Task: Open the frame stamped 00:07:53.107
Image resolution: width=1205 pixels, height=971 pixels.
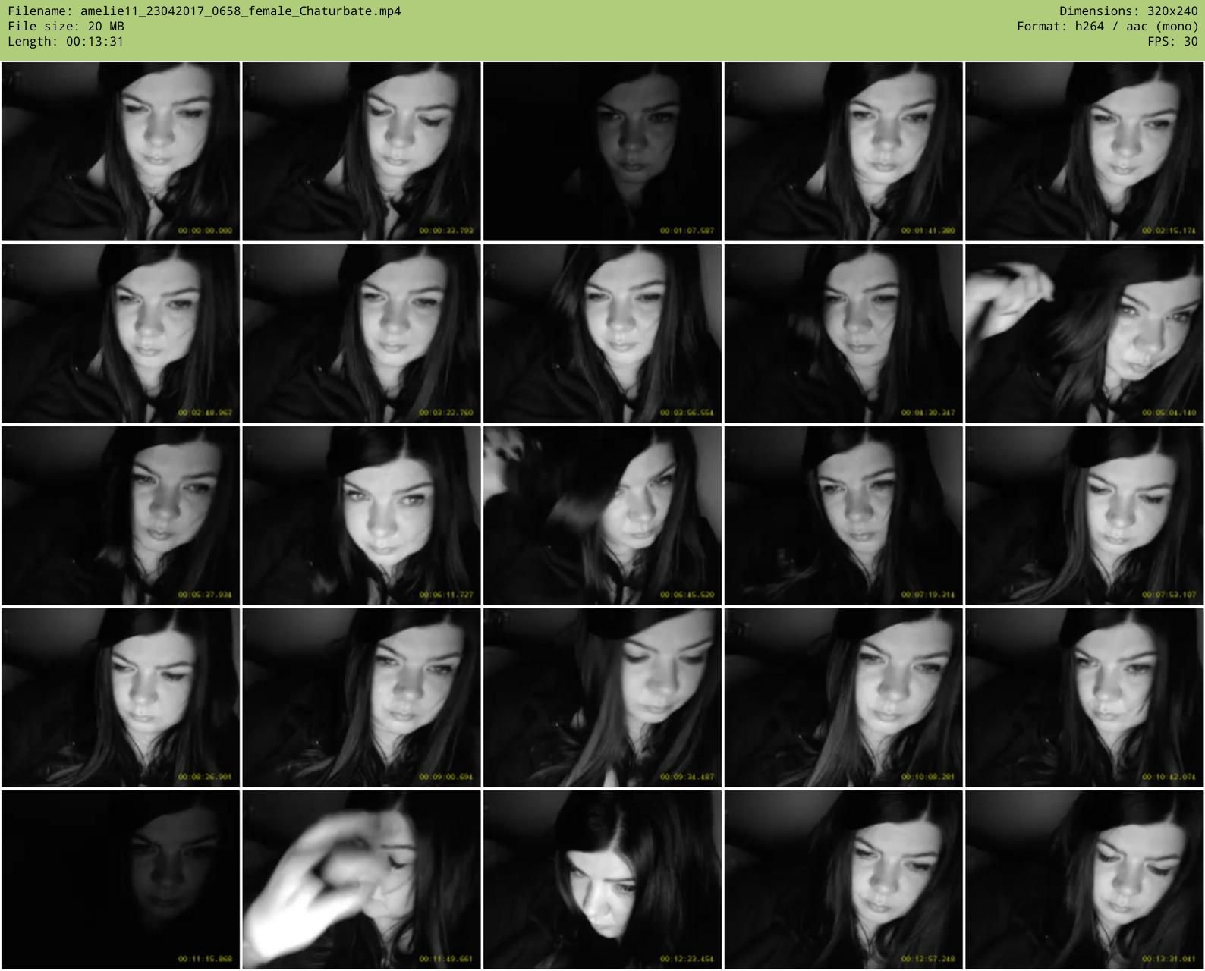Action: point(1084,516)
